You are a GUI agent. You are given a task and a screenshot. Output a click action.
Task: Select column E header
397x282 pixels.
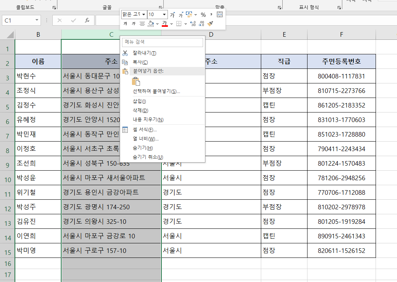[284, 34]
